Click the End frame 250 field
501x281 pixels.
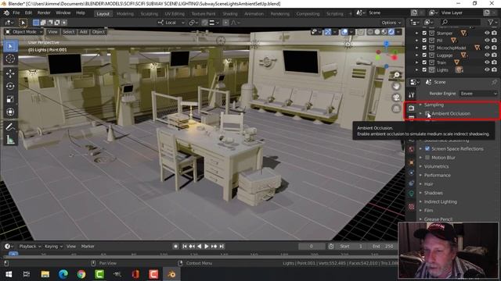[x=383, y=247]
